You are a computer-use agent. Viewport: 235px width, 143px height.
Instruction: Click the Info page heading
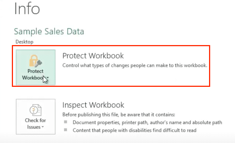[27, 8]
